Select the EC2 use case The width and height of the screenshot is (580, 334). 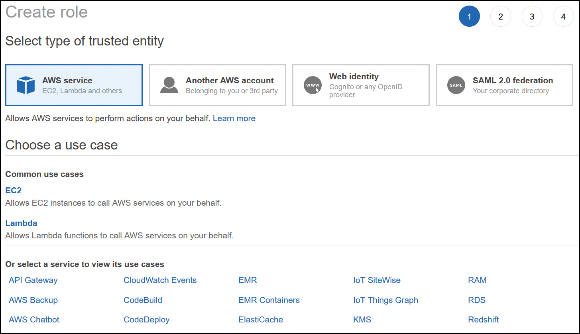(x=13, y=191)
